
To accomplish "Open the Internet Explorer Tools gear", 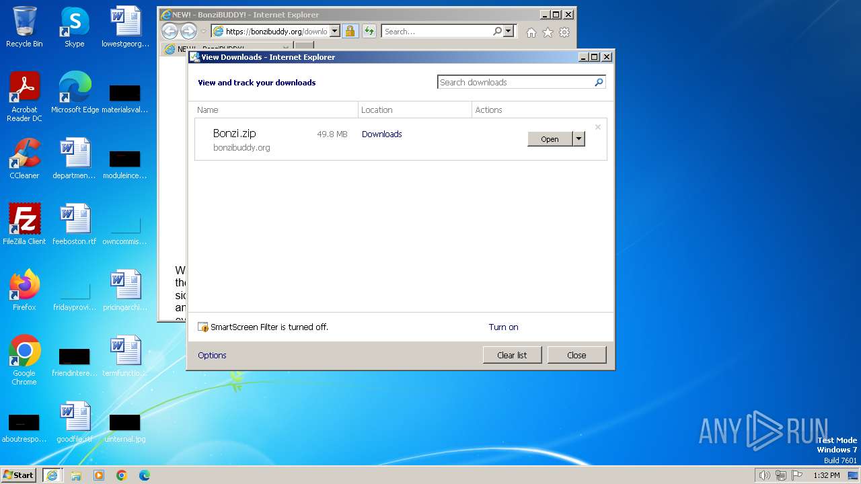I will (x=564, y=32).
